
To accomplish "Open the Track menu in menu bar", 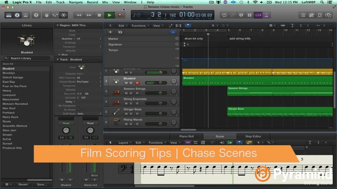I will tap(60, 2).
